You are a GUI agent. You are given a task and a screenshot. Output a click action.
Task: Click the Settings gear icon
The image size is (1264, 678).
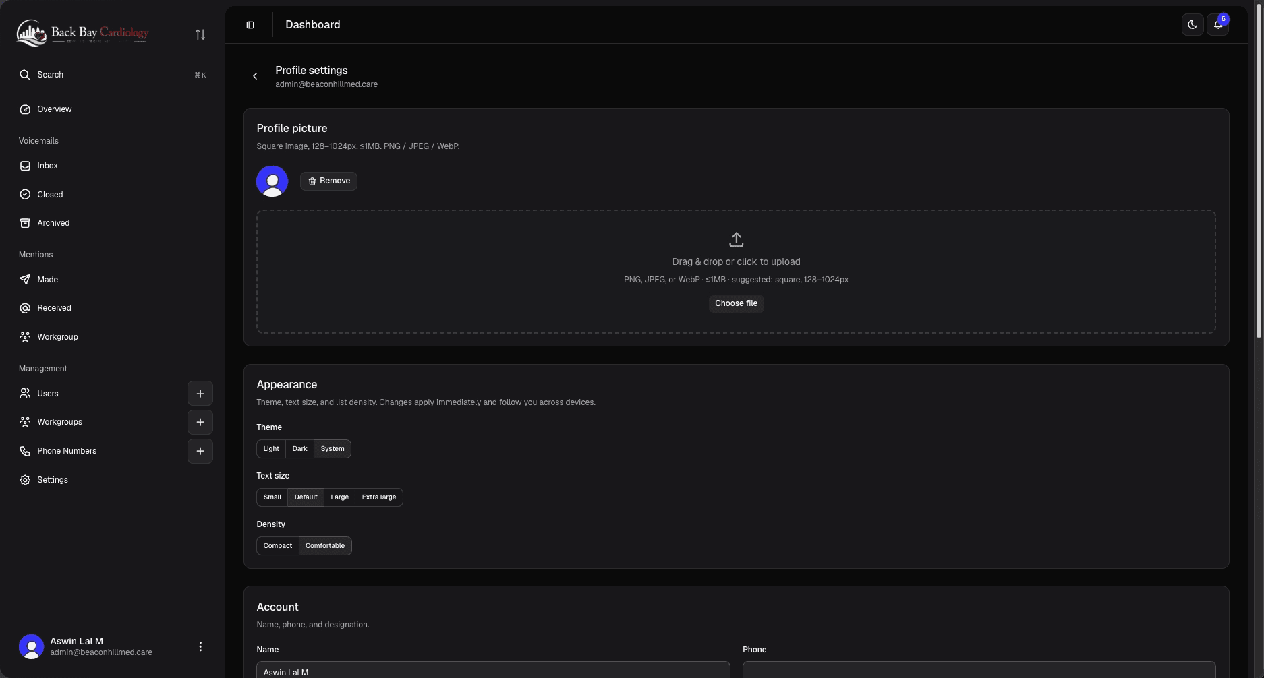(25, 480)
